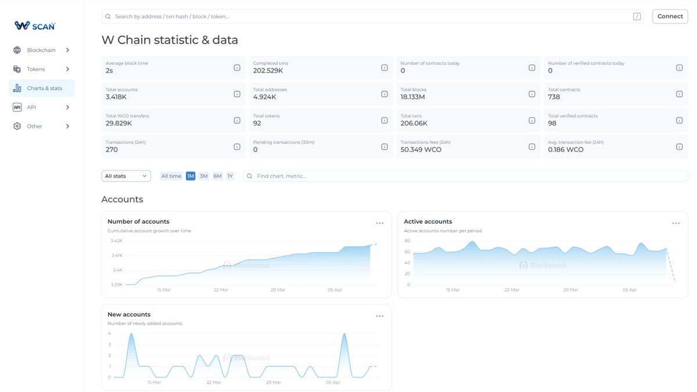Open options menu for Number of accounts chart

coord(379,223)
